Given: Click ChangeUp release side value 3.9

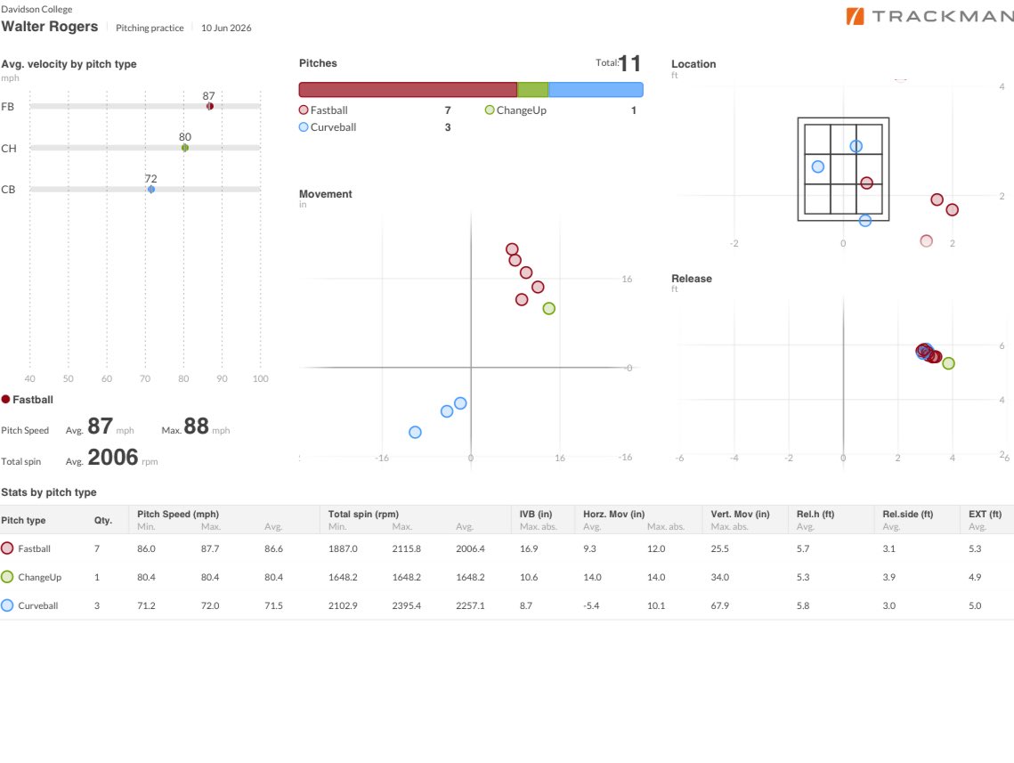Looking at the screenshot, I should point(889,577).
